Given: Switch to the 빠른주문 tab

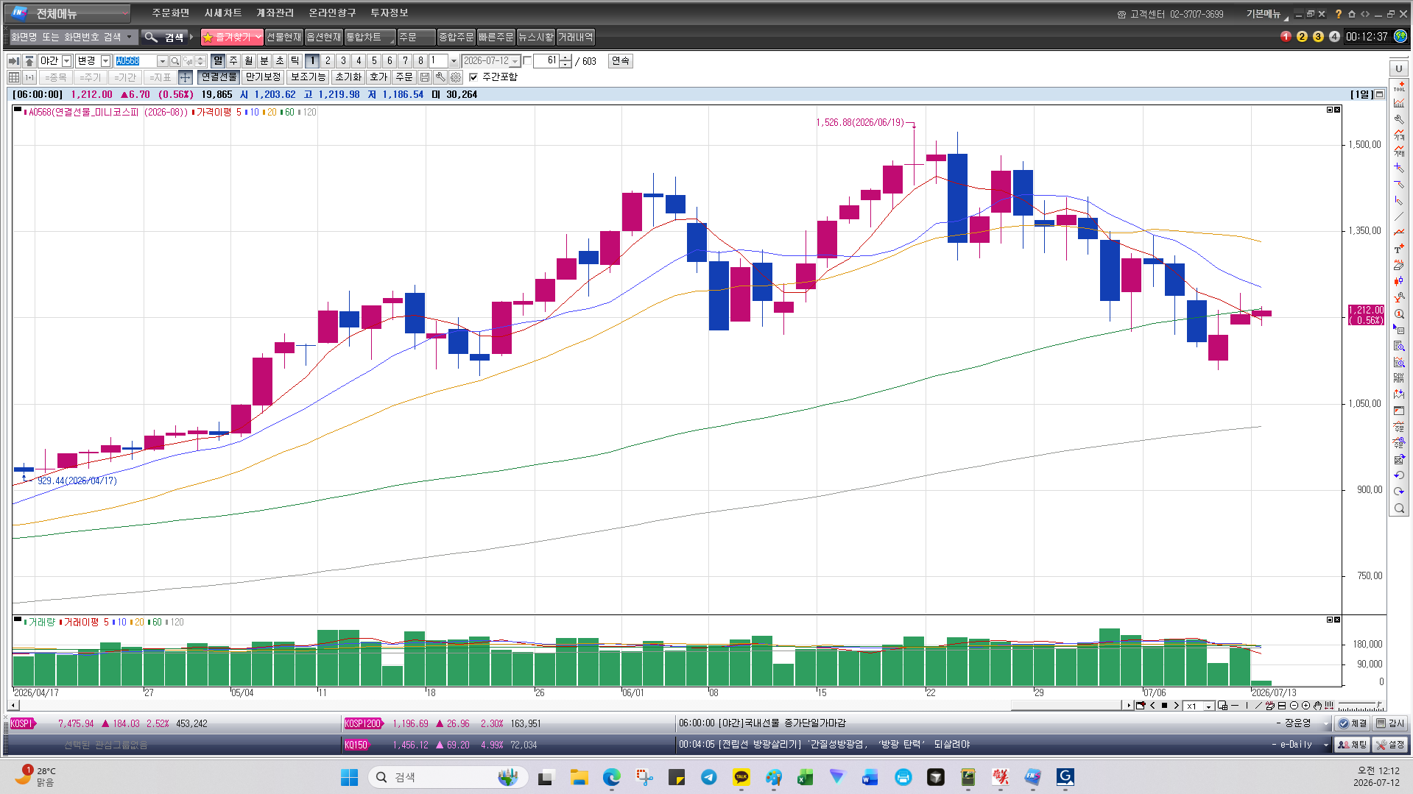Looking at the screenshot, I should coord(496,37).
